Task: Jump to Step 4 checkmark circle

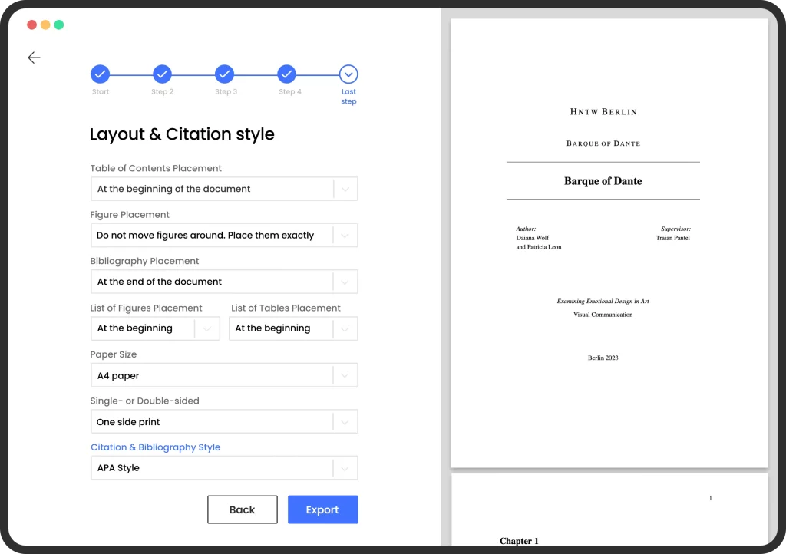Action: (286, 74)
